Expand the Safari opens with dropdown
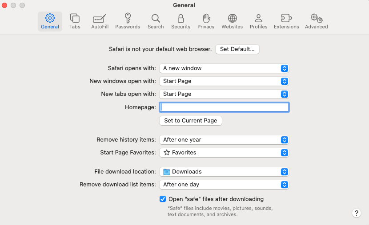The height and width of the screenshot is (225, 369). [224, 68]
